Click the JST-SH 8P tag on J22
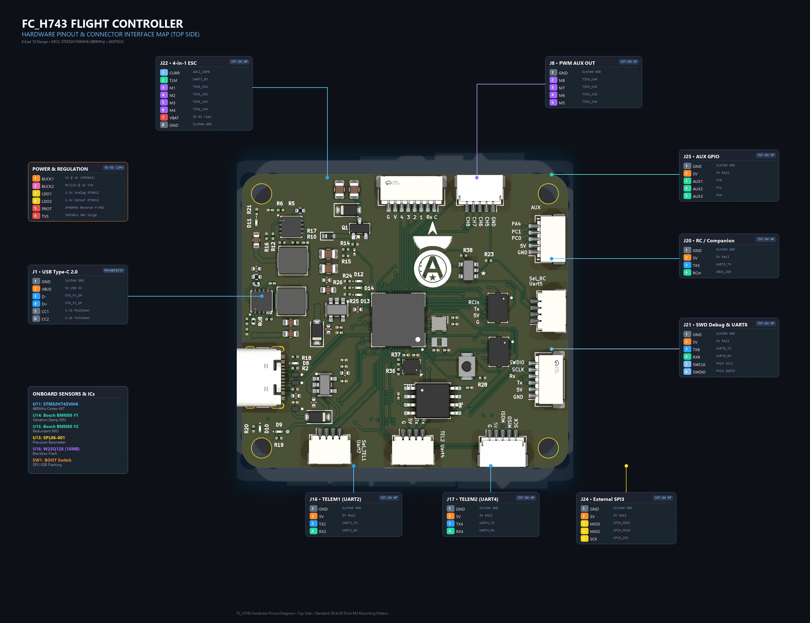The width and height of the screenshot is (810, 623). (x=239, y=62)
